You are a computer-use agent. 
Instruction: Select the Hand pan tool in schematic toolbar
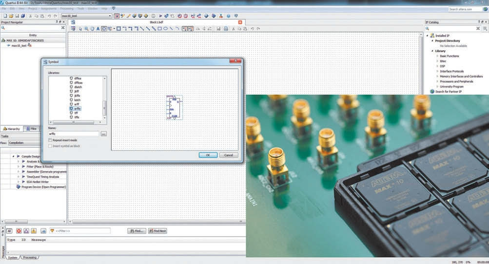(x=92, y=29)
